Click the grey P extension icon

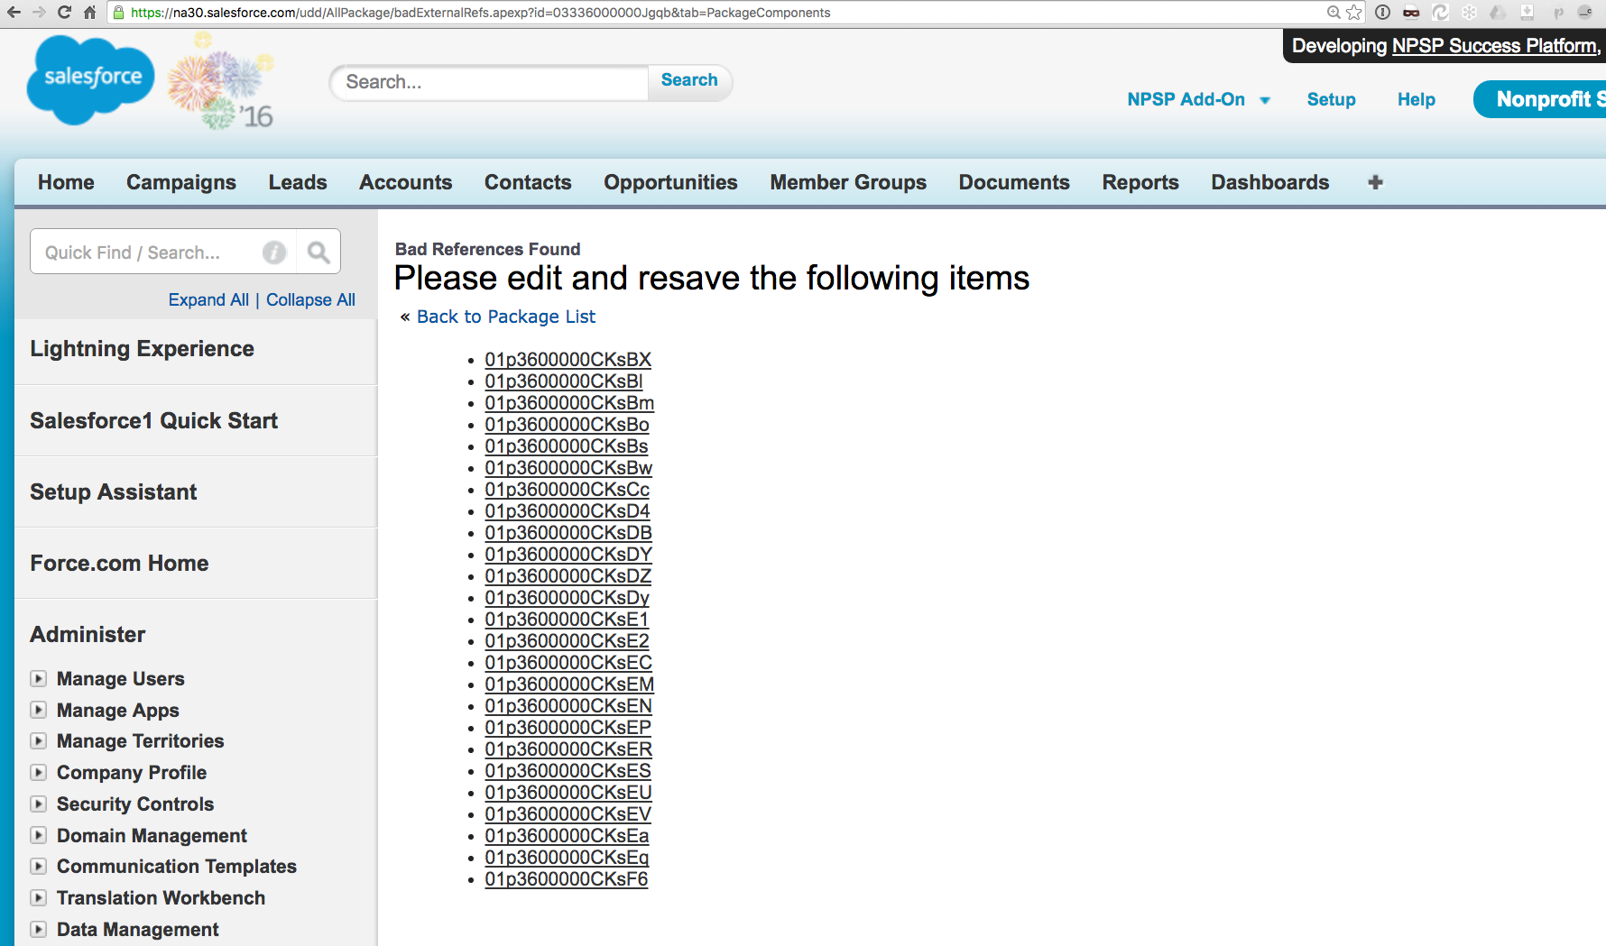point(1557,13)
